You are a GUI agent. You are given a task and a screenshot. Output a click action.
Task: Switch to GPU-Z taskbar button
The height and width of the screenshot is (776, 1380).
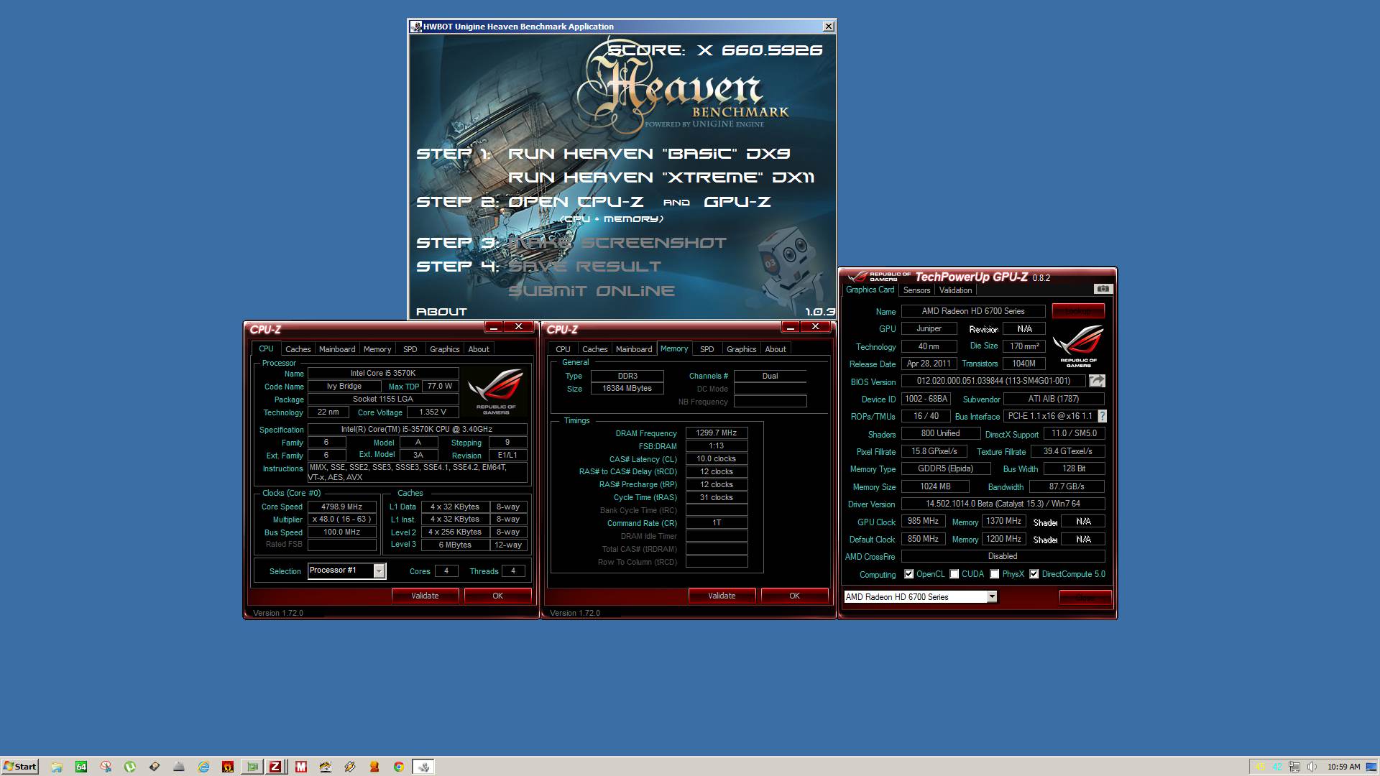click(252, 767)
